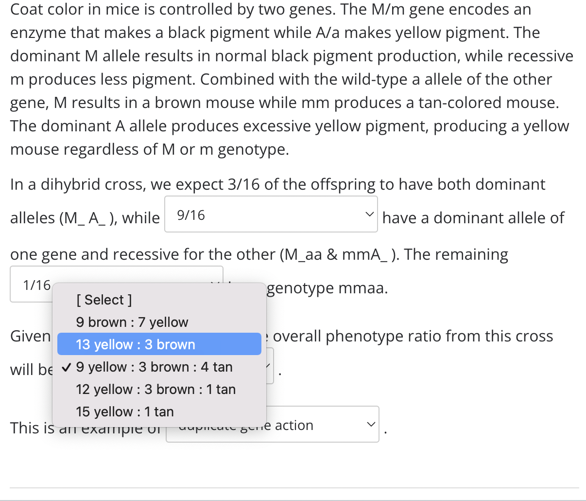Click the 9/16 text inside the dropdown box
This screenshot has width=586, height=501.
click(189, 214)
